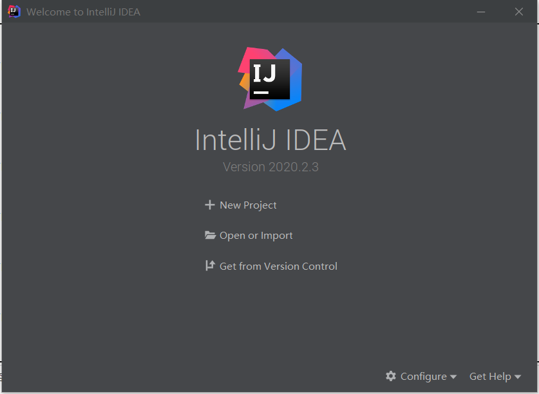The width and height of the screenshot is (539, 394).
Task: Click the Version 2020.2.3 label
Action: pyautogui.click(x=270, y=167)
